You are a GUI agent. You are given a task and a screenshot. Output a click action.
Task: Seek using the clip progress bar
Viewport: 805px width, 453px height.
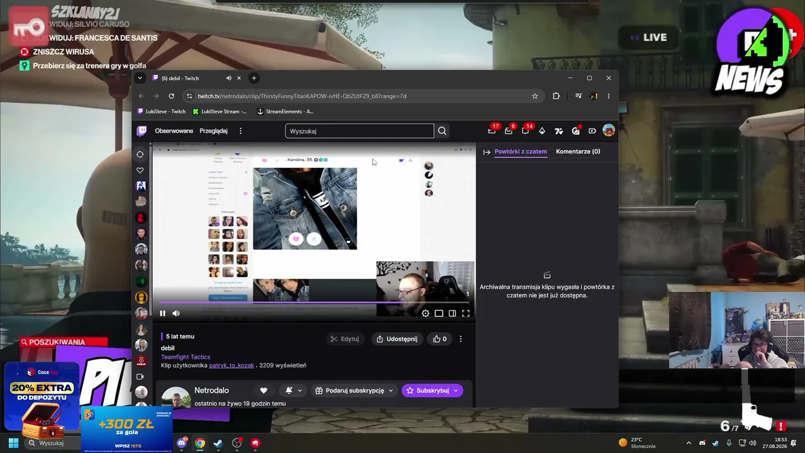pyautogui.click(x=314, y=303)
